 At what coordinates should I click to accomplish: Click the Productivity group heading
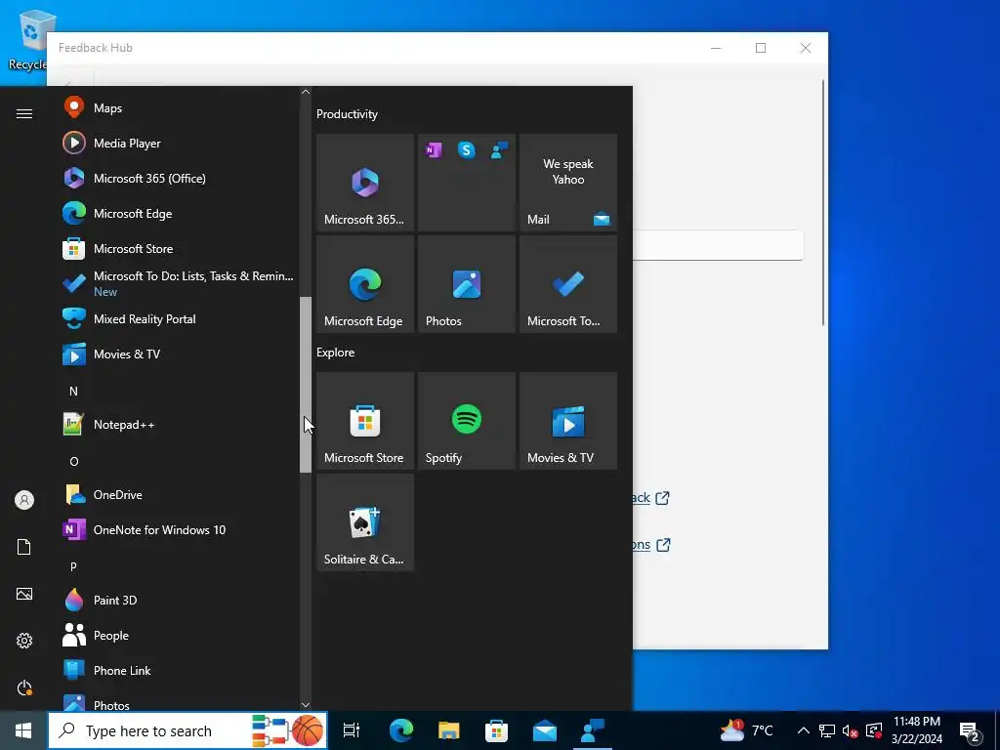point(347,114)
